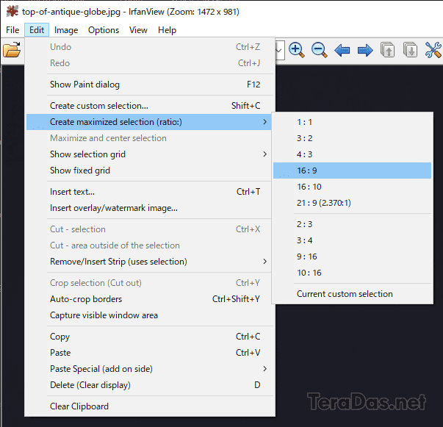Pick the 1 : 1 ratio
The height and width of the screenshot is (427, 443).
point(353,122)
